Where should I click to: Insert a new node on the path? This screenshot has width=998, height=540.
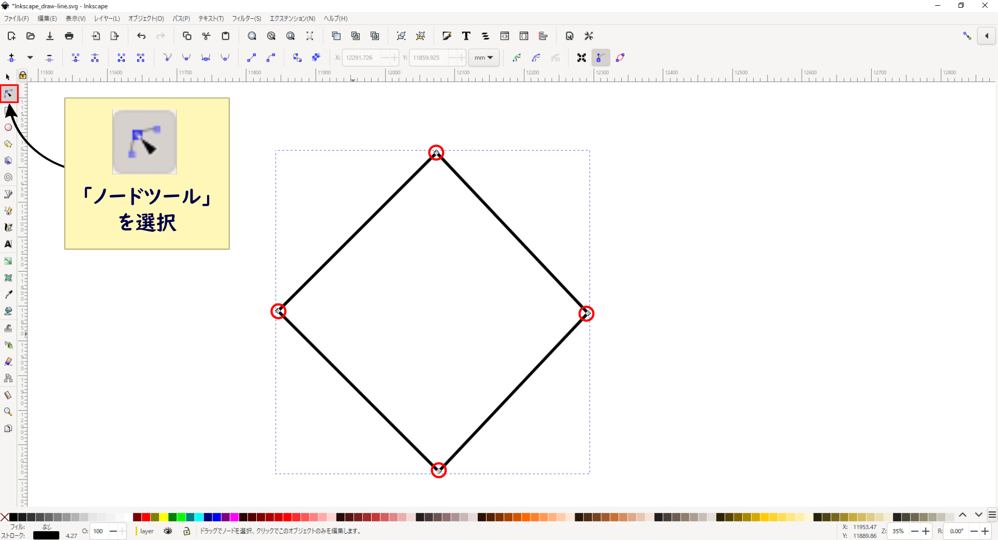tap(11, 57)
